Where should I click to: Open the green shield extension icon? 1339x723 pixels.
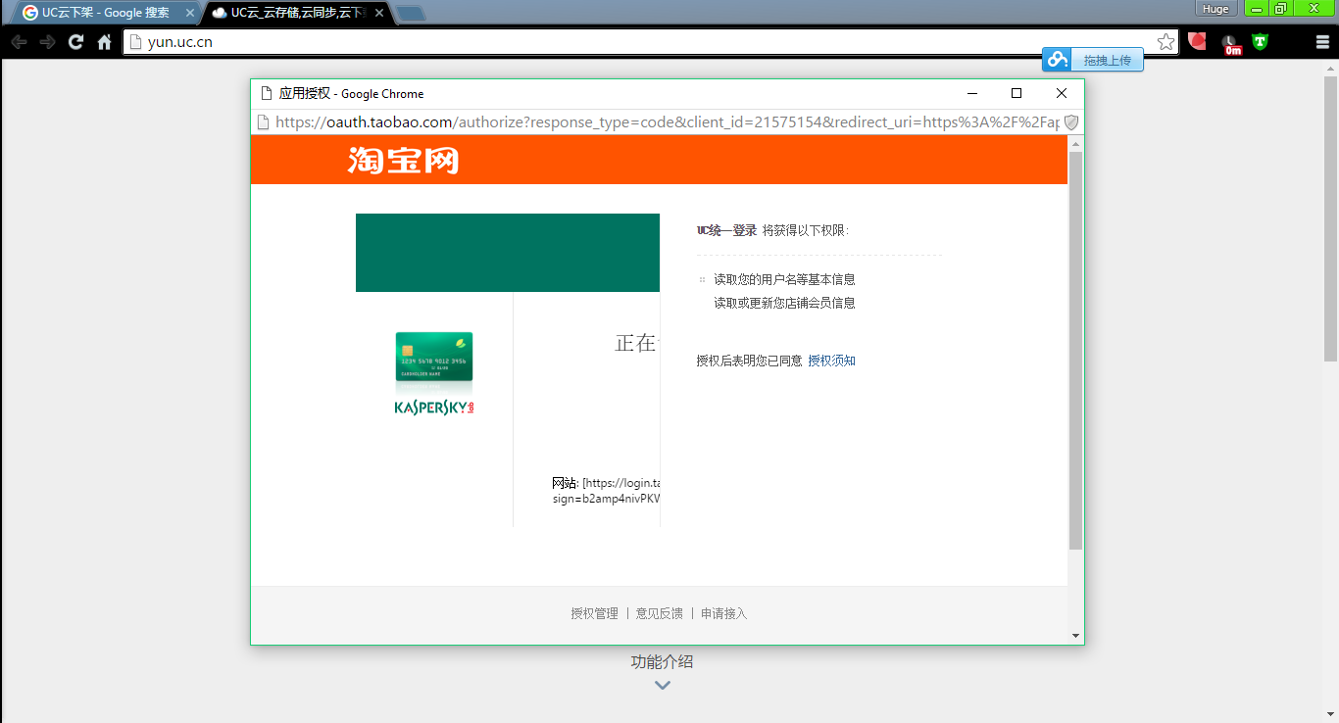(x=1260, y=41)
